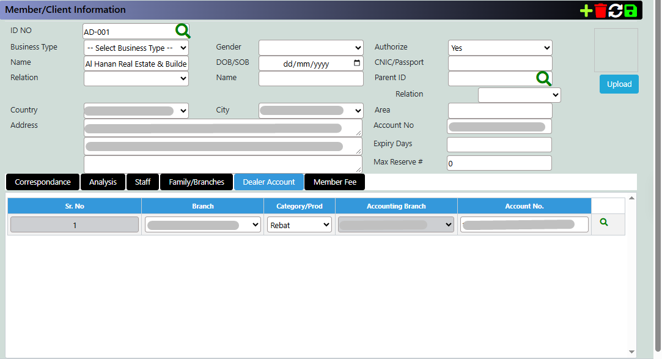Click the Name field under DOB/SOB
Viewport: 662px width, 359px height.
311,78
